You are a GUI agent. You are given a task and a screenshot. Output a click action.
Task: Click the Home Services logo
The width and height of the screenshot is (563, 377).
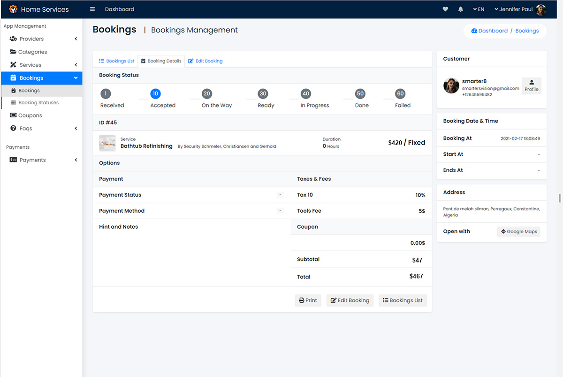tap(13, 9)
